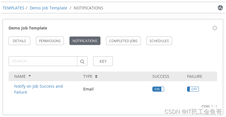Close the Demo Job Template panel
226x117 pixels.
[215, 28]
